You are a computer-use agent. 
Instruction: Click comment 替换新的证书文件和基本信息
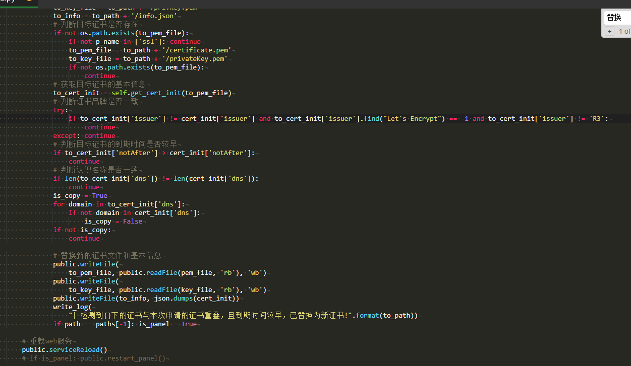[107, 256]
